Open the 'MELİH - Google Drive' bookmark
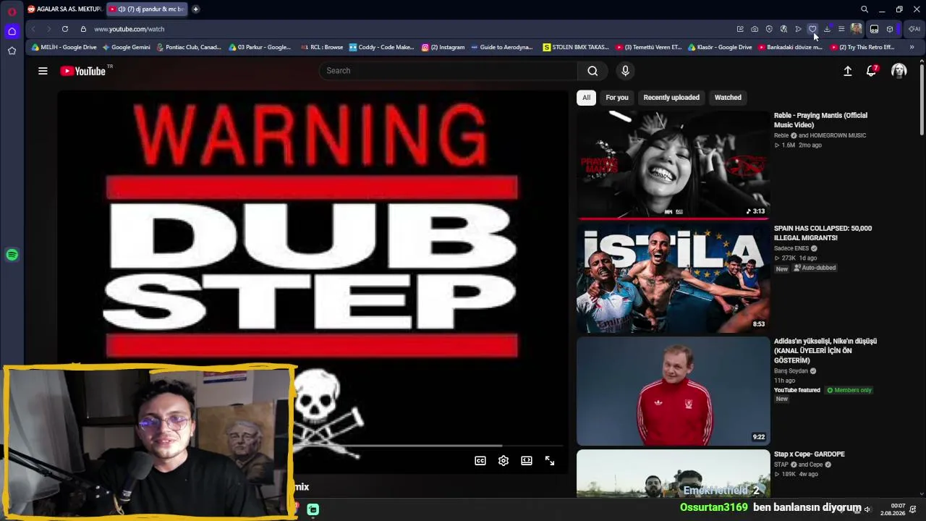 [x=64, y=48]
